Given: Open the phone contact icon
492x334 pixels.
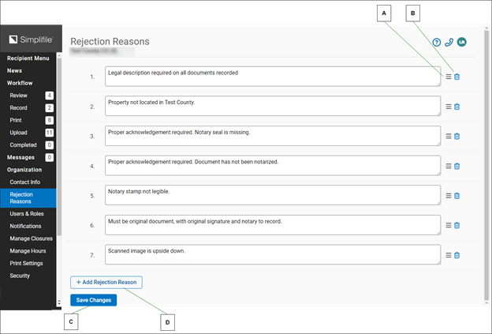Looking at the screenshot, I should (449, 42).
